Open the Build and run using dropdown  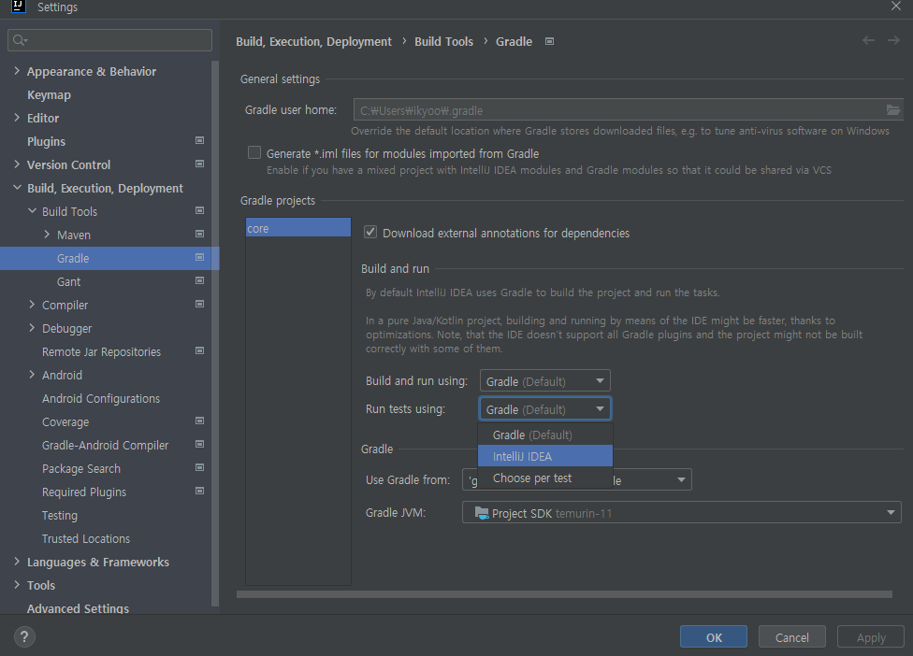coord(545,381)
